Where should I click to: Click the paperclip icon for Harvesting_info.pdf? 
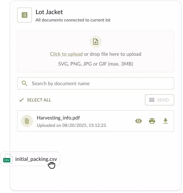tap(27, 121)
